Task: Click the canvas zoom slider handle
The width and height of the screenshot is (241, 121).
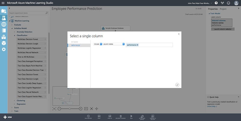Action: coord(70,109)
